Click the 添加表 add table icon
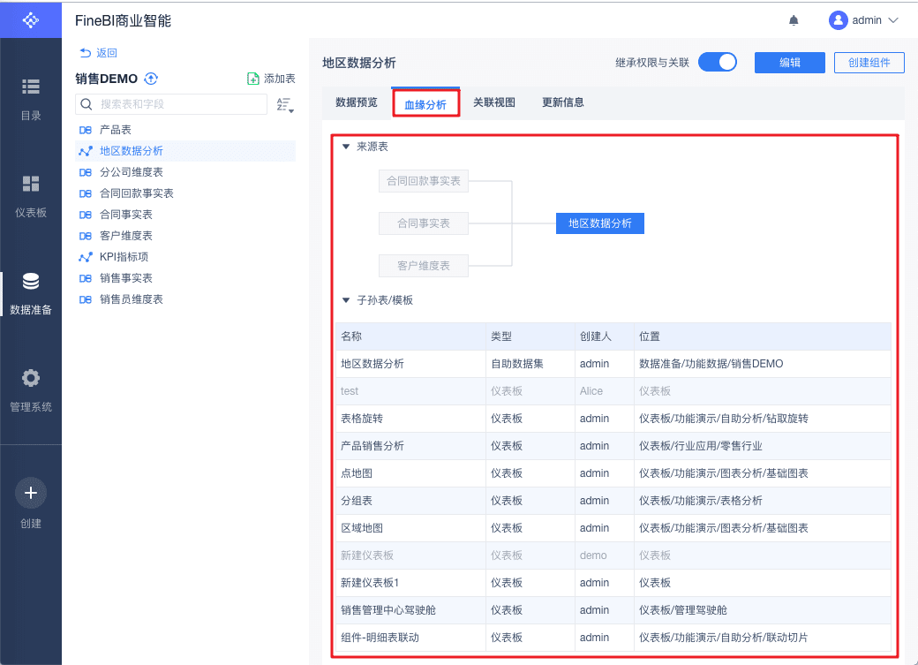 tap(253, 79)
